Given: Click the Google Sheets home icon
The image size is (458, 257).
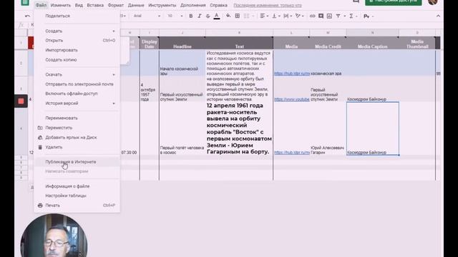Looking at the screenshot, I should click(25, 2).
